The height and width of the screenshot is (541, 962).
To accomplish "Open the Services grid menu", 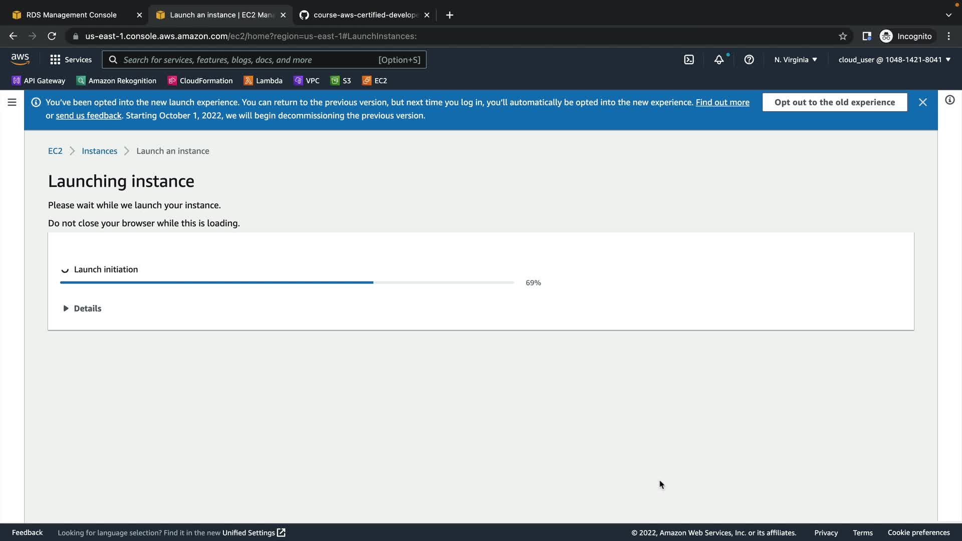I will (x=71, y=60).
